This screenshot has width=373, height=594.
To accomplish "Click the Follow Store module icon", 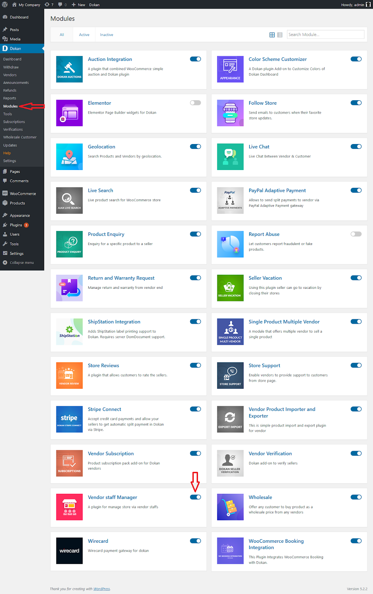I will [230, 113].
